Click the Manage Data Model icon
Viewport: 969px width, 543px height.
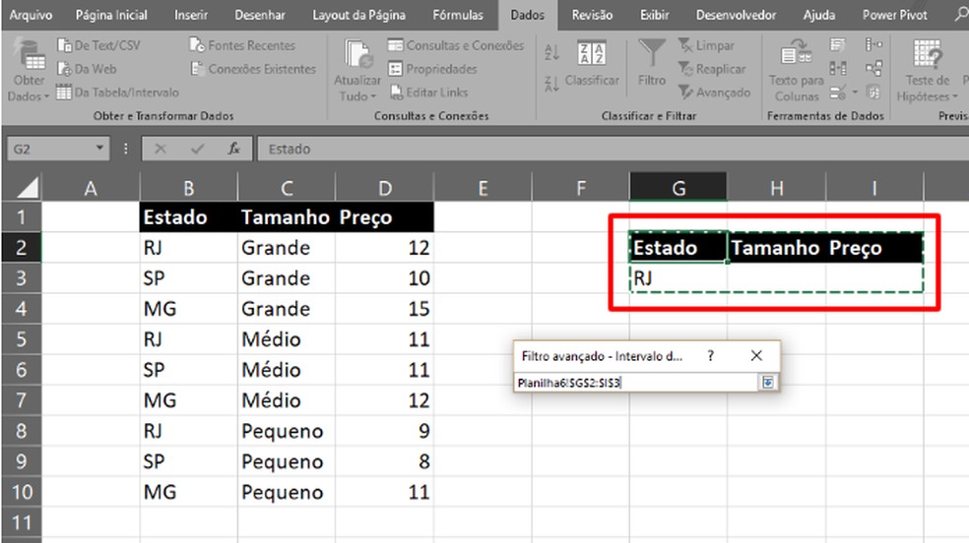pos(873,92)
